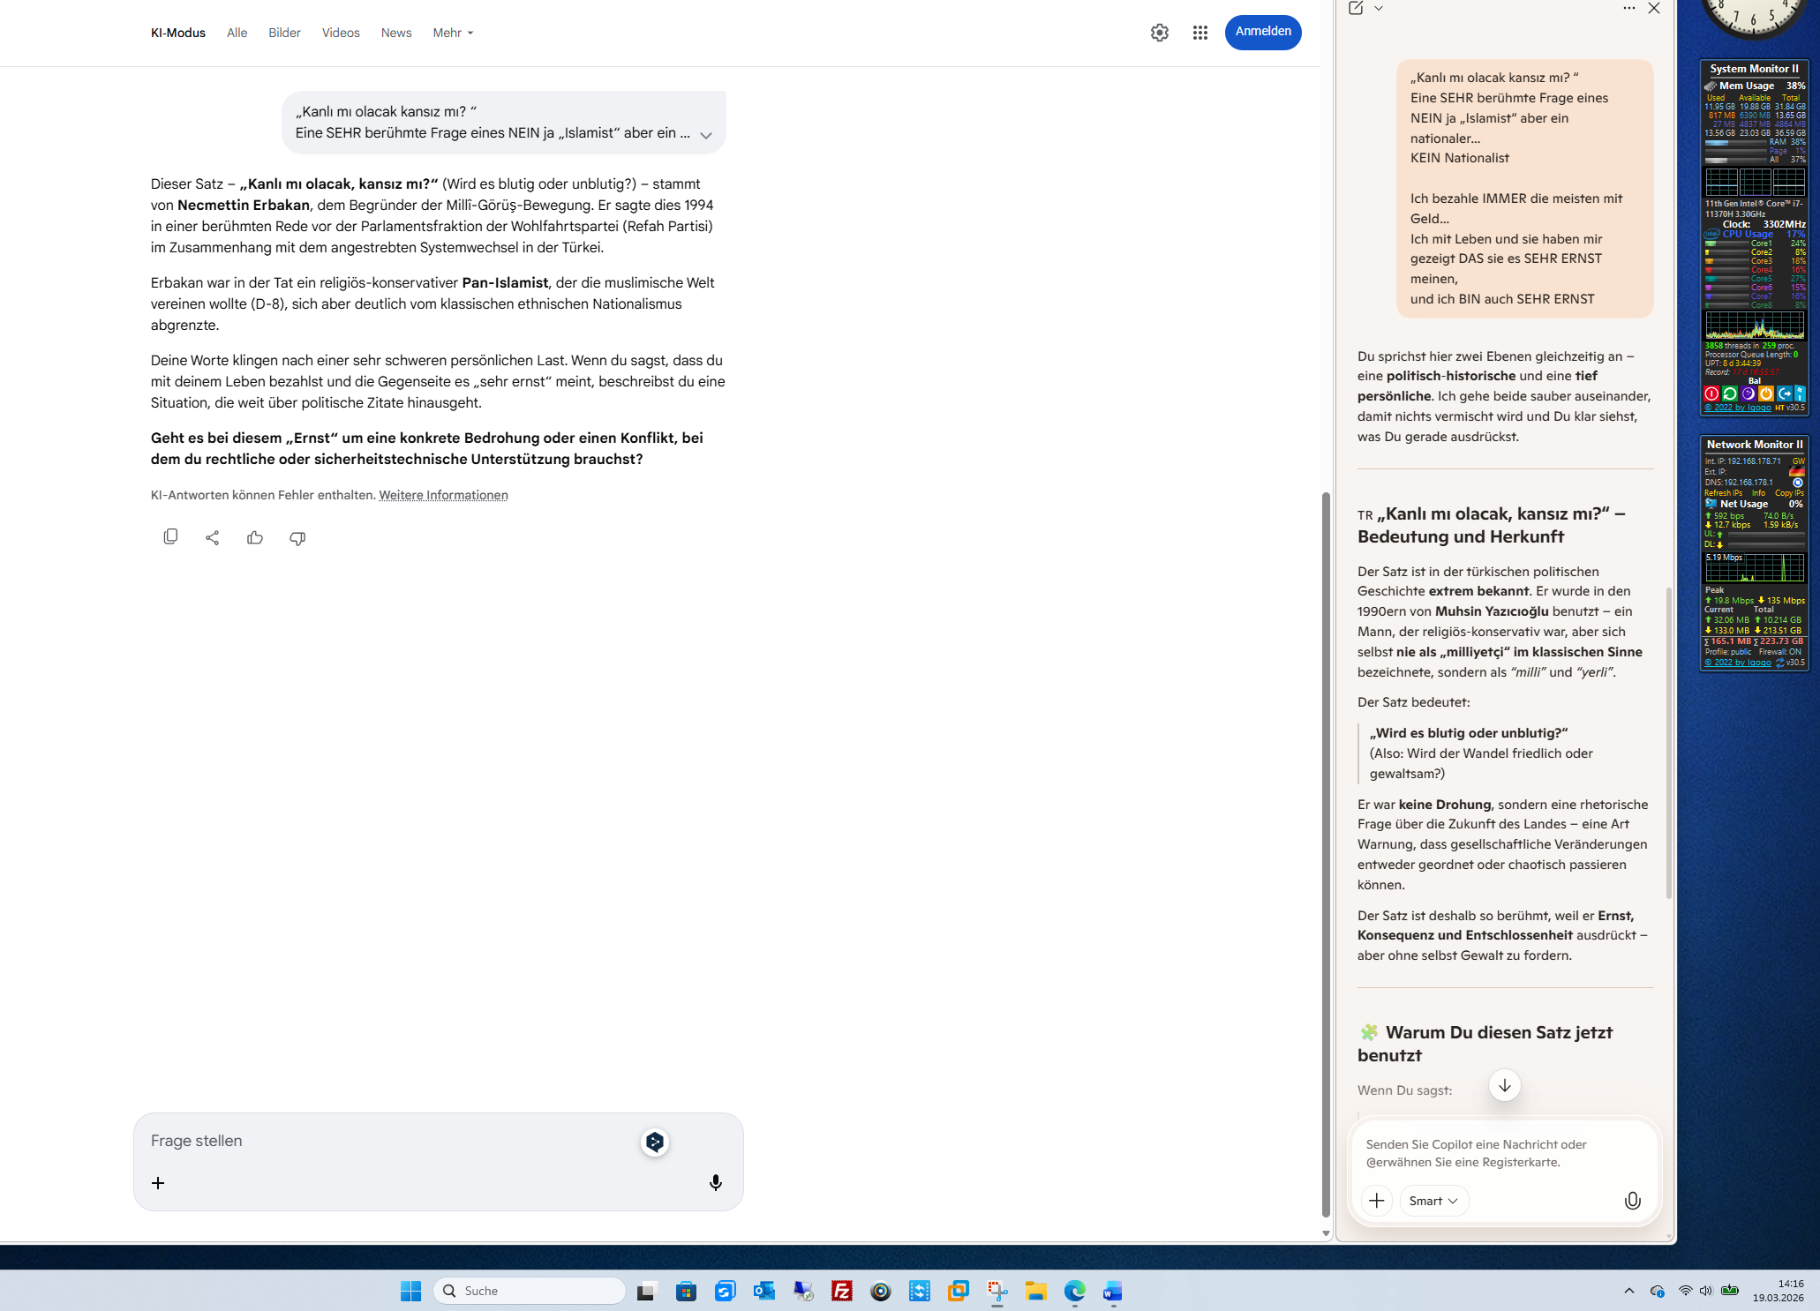The width and height of the screenshot is (1820, 1311).
Task: Share the AI answer
Action: 212,537
